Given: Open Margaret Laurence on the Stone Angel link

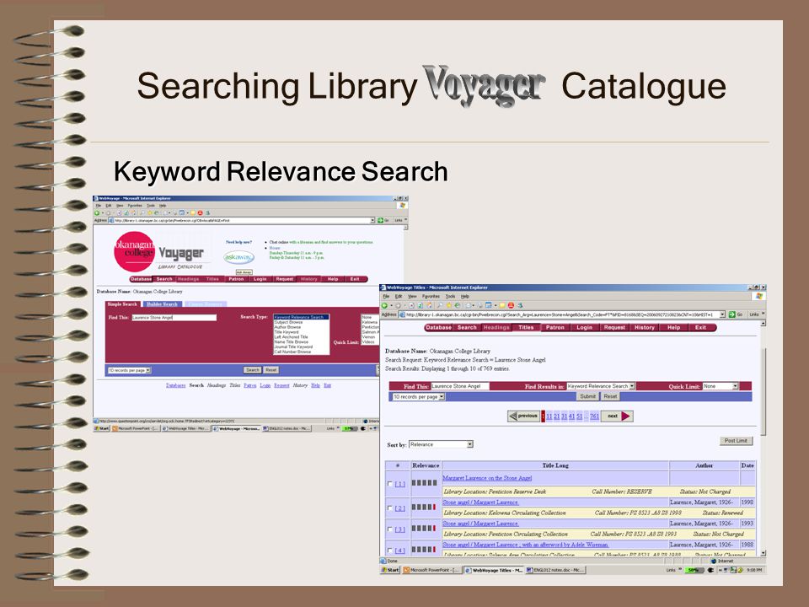Looking at the screenshot, I should point(487,478).
